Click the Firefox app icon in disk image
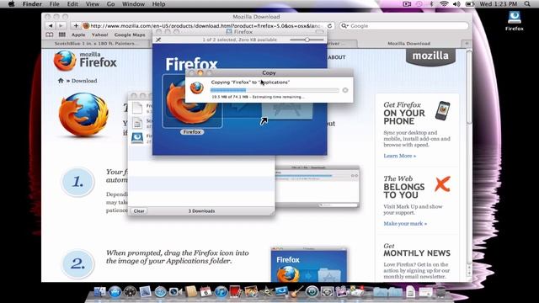 click(x=191, y=101)
